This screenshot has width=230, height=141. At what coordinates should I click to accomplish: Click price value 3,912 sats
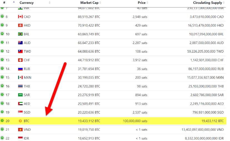coord(140,60)
